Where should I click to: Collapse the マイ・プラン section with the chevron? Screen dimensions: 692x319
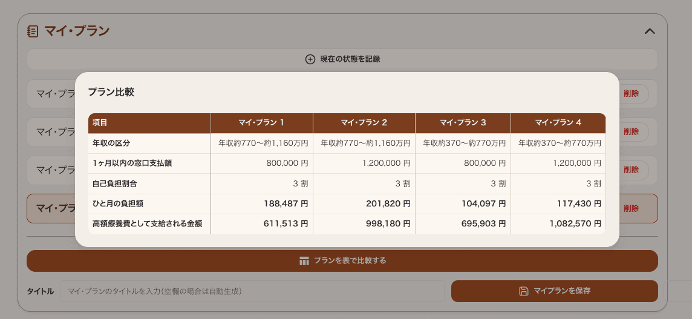coord(650,31)
